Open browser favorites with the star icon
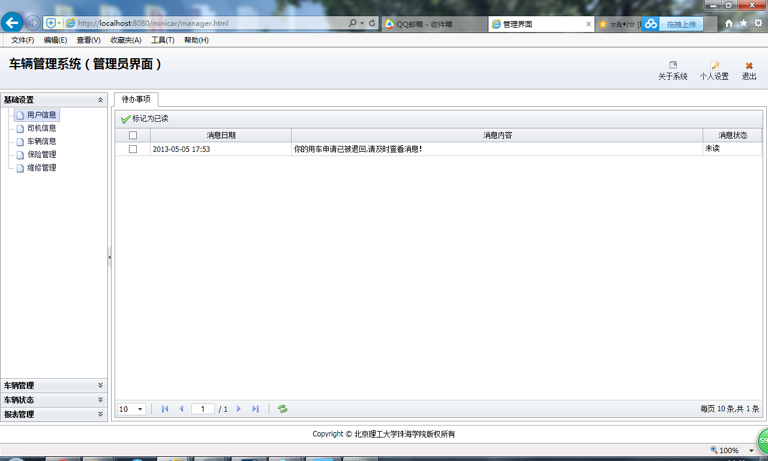The width and height of the screenshot is (768, 461). (x=743, y=22)
